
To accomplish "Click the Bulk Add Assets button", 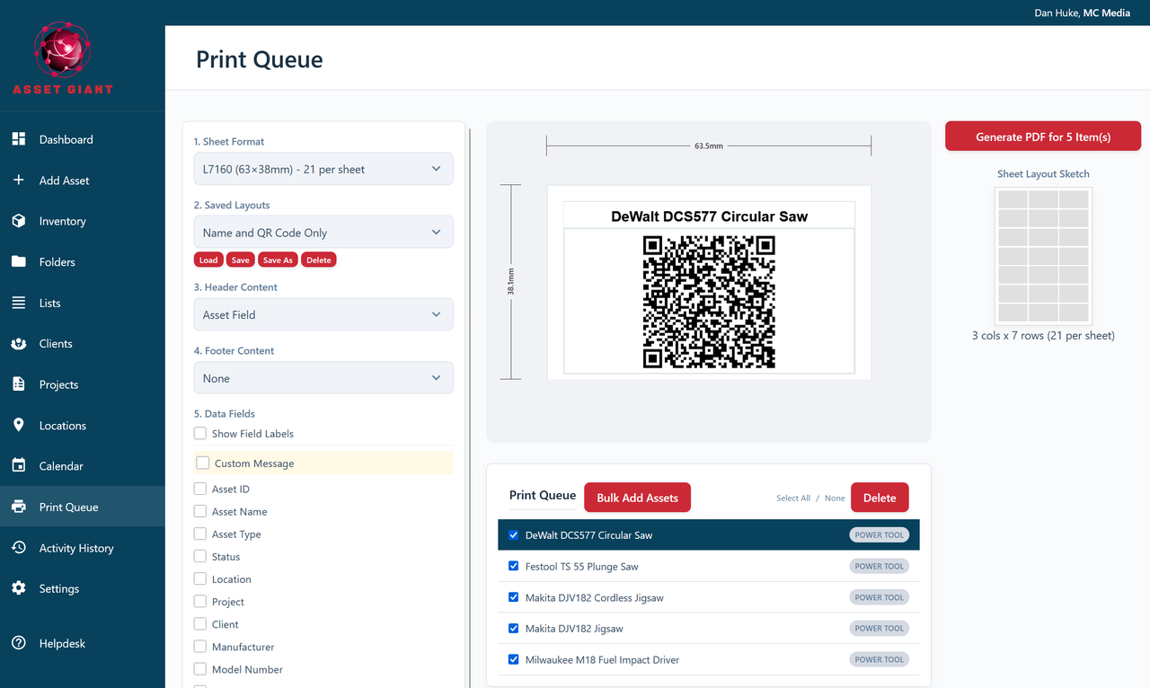I will 637,498.
